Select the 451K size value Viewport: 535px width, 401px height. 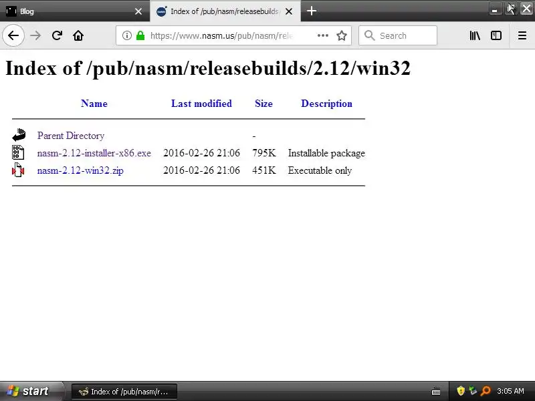coord(263,170)
